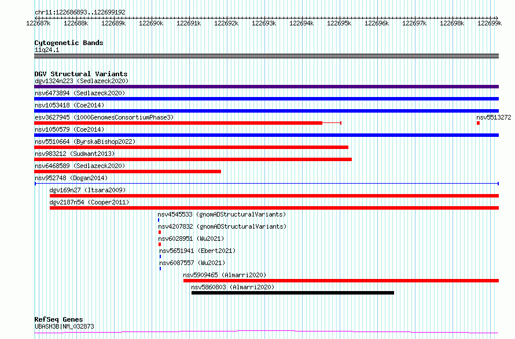The height and width of the screenshot is (339, 515).
Task: Click the red dgv2187n54 variant bar
Action: tap(274, 208)
